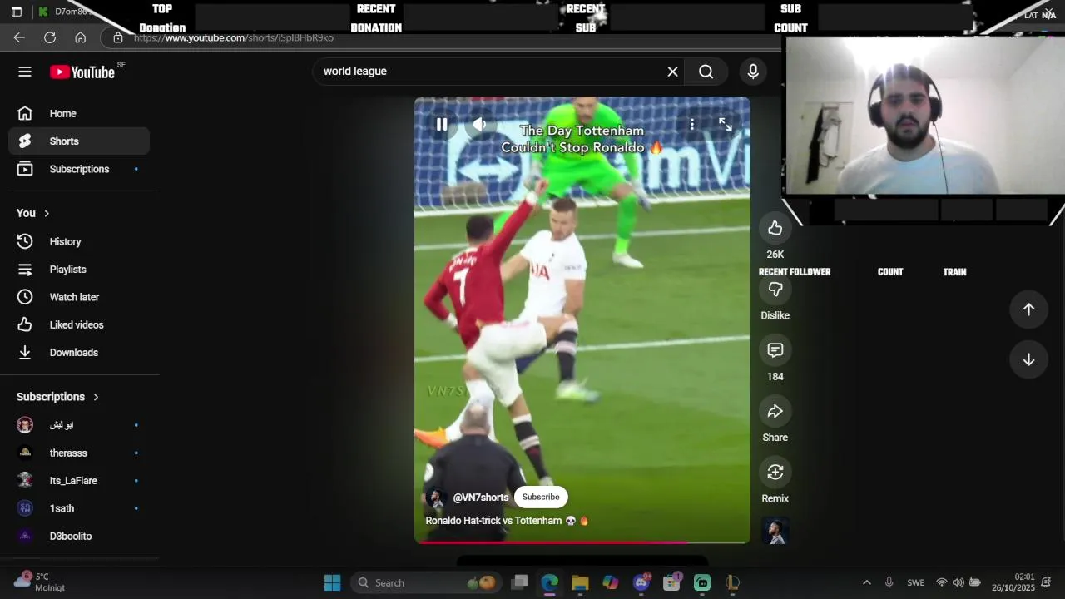Mute the Shorts video volume
This screenshot has height=599, width=1065.
coord(479,125)
